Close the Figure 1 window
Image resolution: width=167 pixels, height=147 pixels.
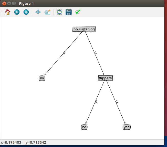4,4
